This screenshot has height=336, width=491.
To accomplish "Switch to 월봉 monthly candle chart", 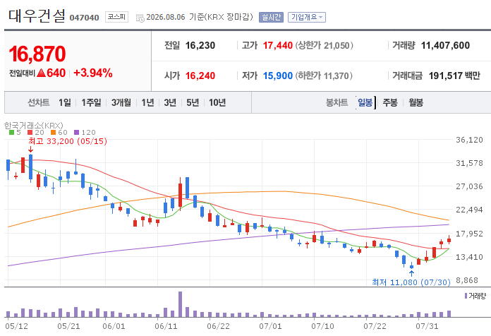I will tap(416, 102).
